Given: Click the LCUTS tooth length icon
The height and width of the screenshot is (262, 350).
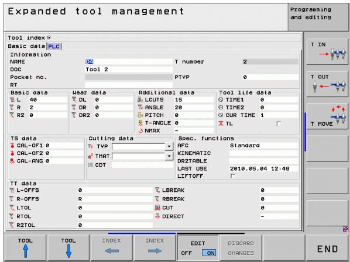Looking at the screenshot, I should 140,99.
